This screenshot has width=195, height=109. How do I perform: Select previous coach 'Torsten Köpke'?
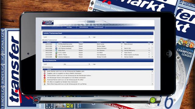tap(101, 46)
